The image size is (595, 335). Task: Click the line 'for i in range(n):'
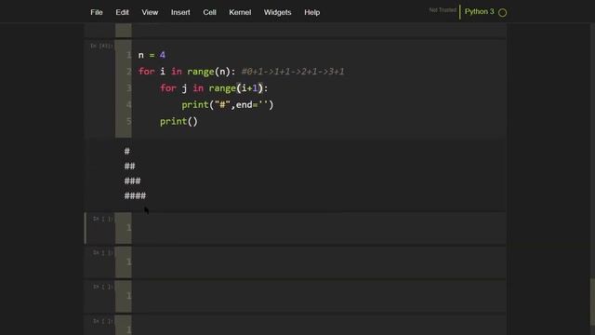tap(187, 72)
